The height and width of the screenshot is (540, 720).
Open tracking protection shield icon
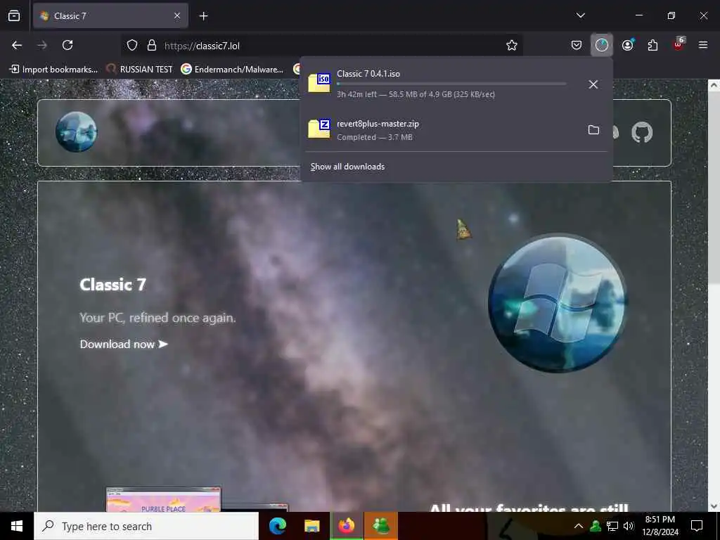click(132, 46)
